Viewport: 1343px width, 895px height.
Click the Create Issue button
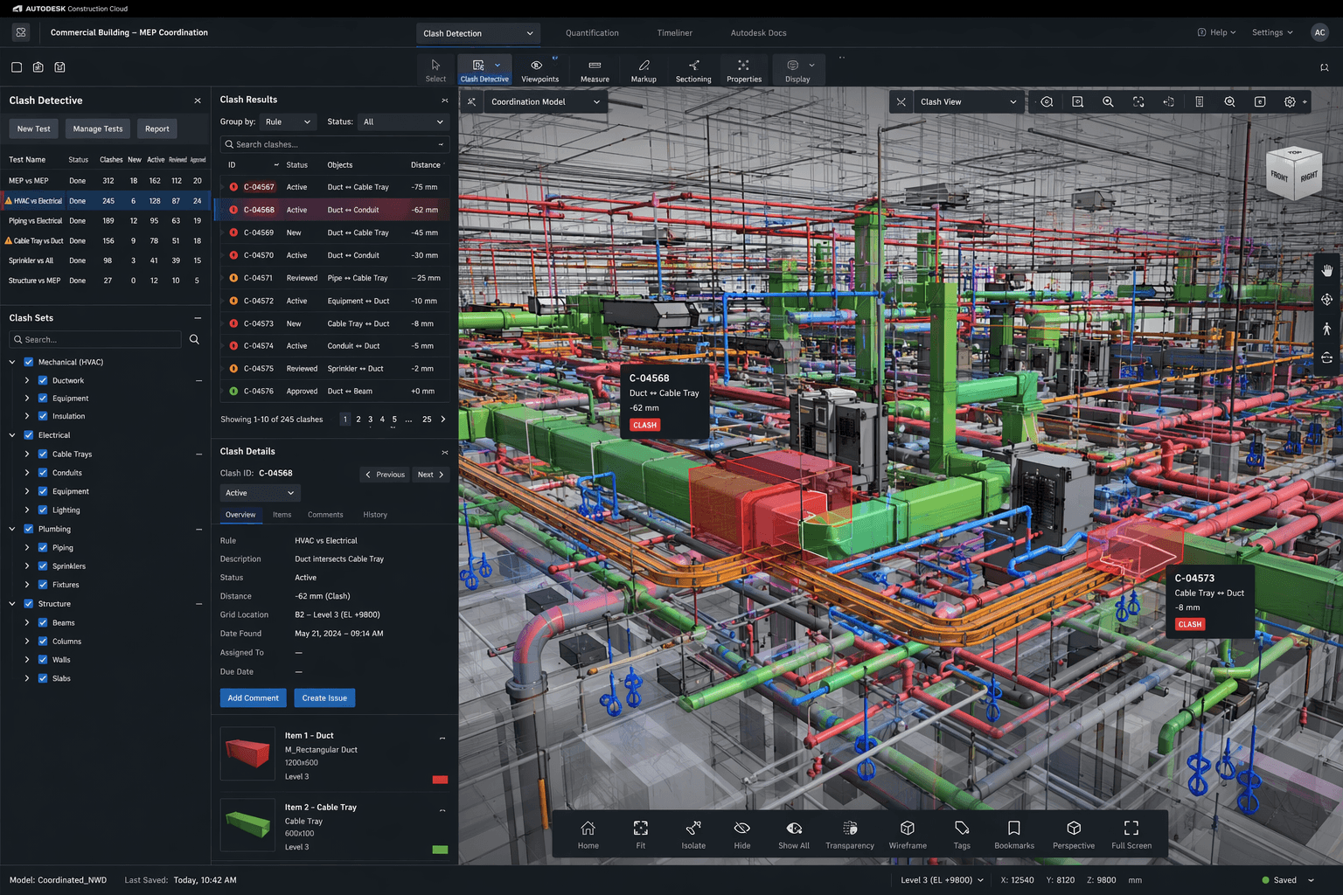[x=324, y=698]
